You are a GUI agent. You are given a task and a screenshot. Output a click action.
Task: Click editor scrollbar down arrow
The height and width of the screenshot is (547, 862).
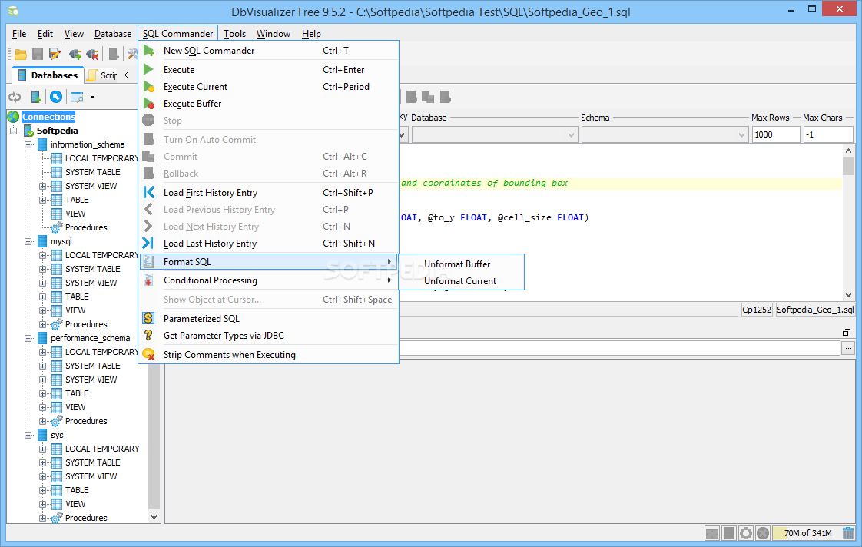(x=848, y=295)
